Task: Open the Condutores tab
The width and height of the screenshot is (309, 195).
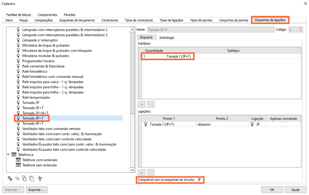Action: (x=109, y=20)
